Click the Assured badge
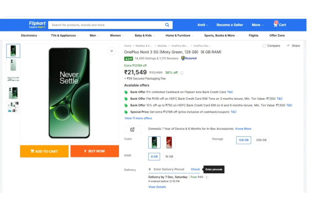The image size is (313, 209). (x=189, y=58)
